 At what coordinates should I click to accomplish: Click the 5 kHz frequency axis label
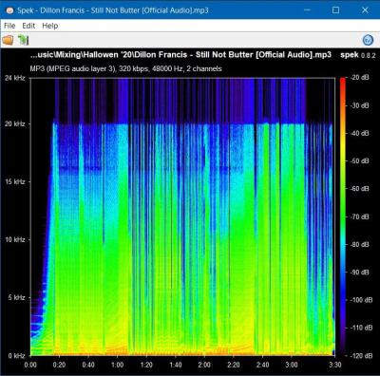click(17, 297)
